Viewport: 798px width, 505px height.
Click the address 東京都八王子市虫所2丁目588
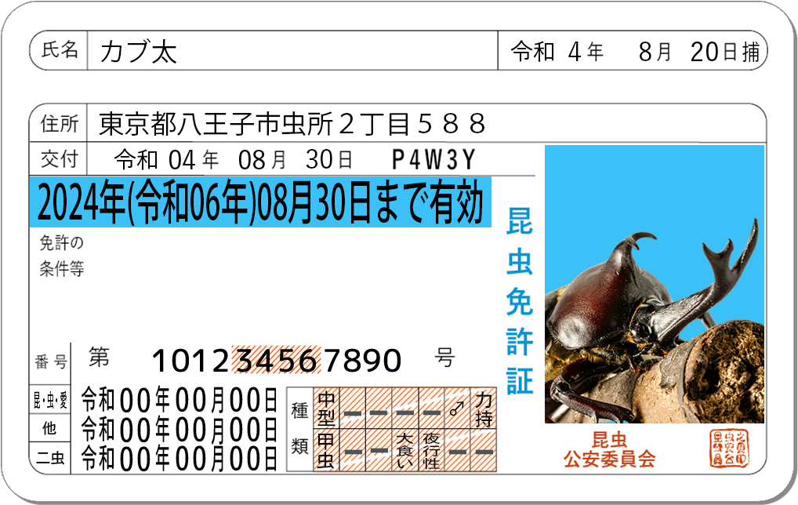(293, 123)
